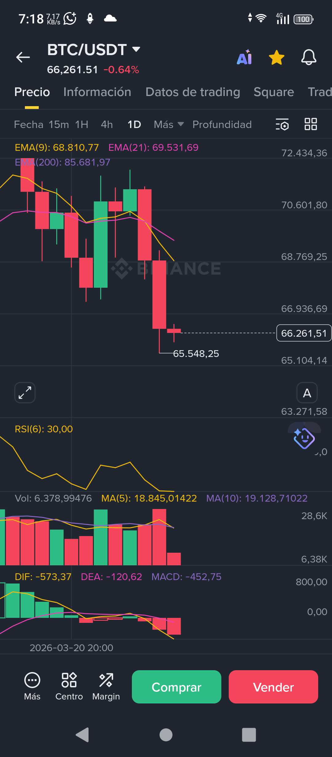Tap the MA(10) volume label
Screen dimensions: 332x757
click(257, 498)
